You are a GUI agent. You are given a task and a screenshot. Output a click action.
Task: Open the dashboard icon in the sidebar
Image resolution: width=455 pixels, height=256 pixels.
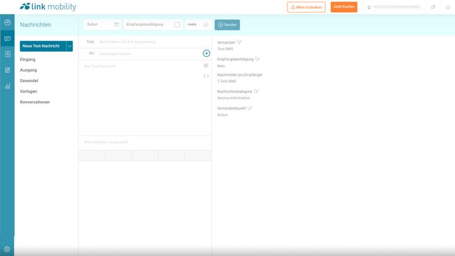tap(8, 22)
